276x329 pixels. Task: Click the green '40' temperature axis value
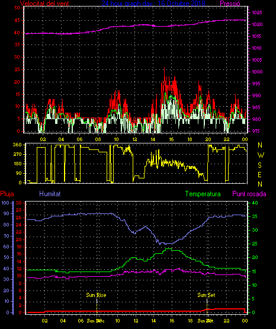(255, 203)
